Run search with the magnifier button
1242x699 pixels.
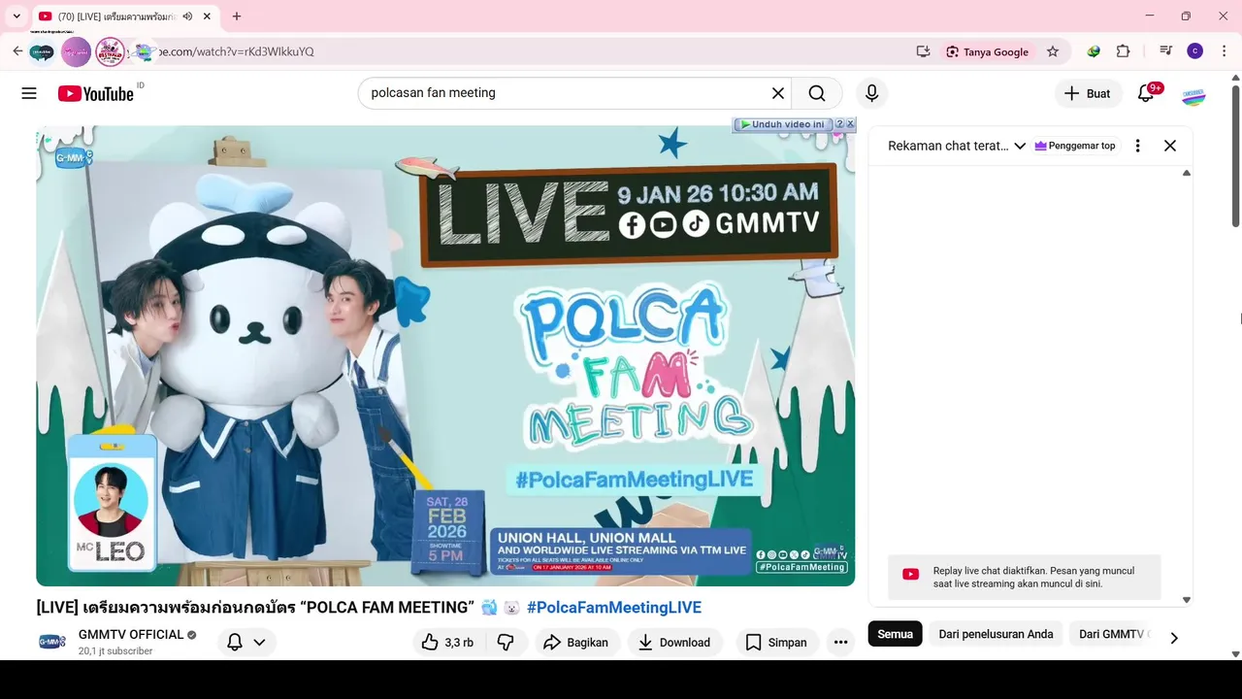point(817,93)
